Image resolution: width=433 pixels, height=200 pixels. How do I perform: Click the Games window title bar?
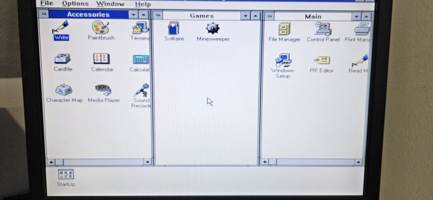click(202, 16)
